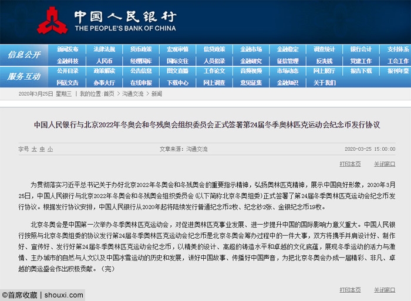Open 国际交往 section

click(178, 61)
